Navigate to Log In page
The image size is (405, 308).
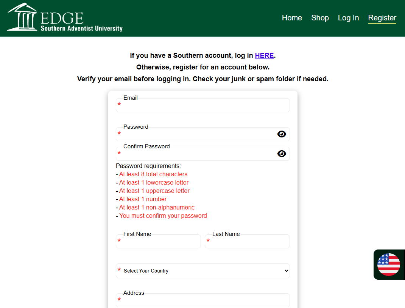click(x=348, y=18)
